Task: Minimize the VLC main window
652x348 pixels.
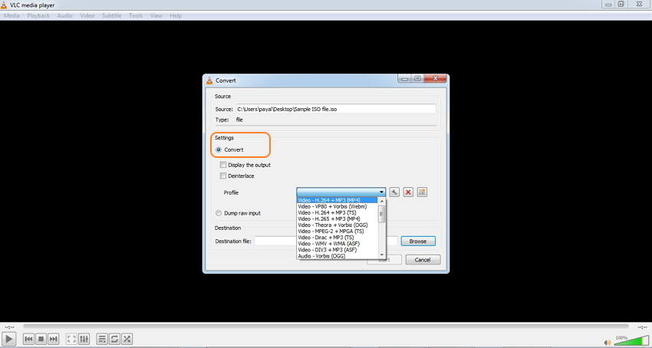Action: click(x=608, y=4)
